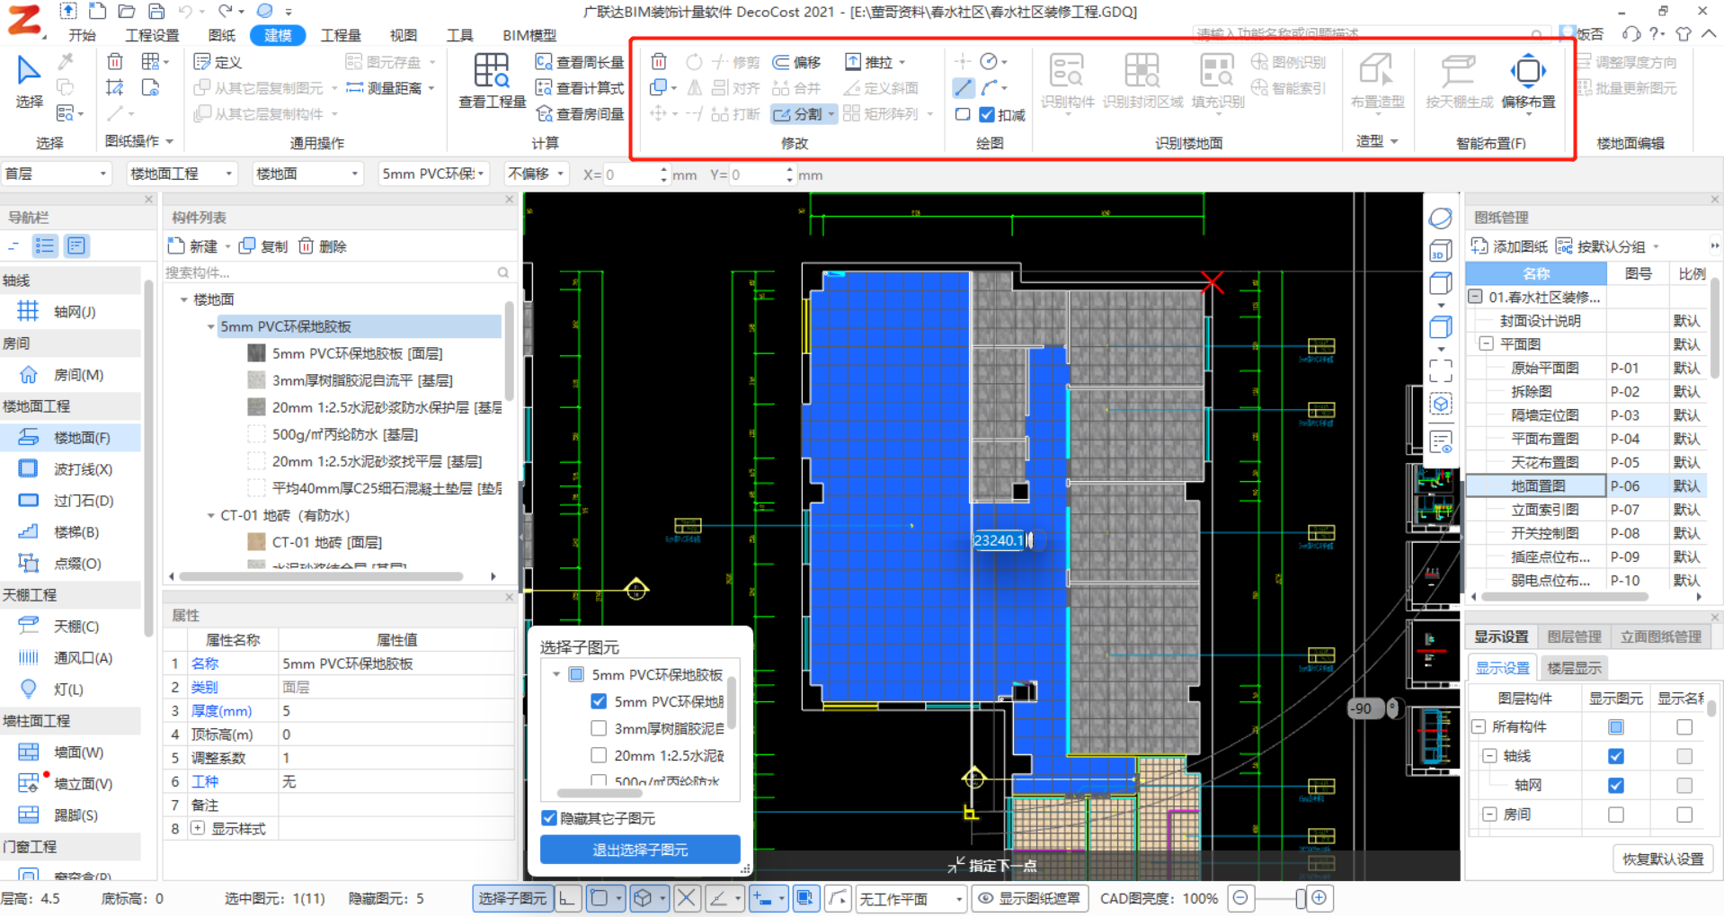Click the 推拉 push-pull tool
Viewport: 1724px width, 917px height.
(875, 62)
